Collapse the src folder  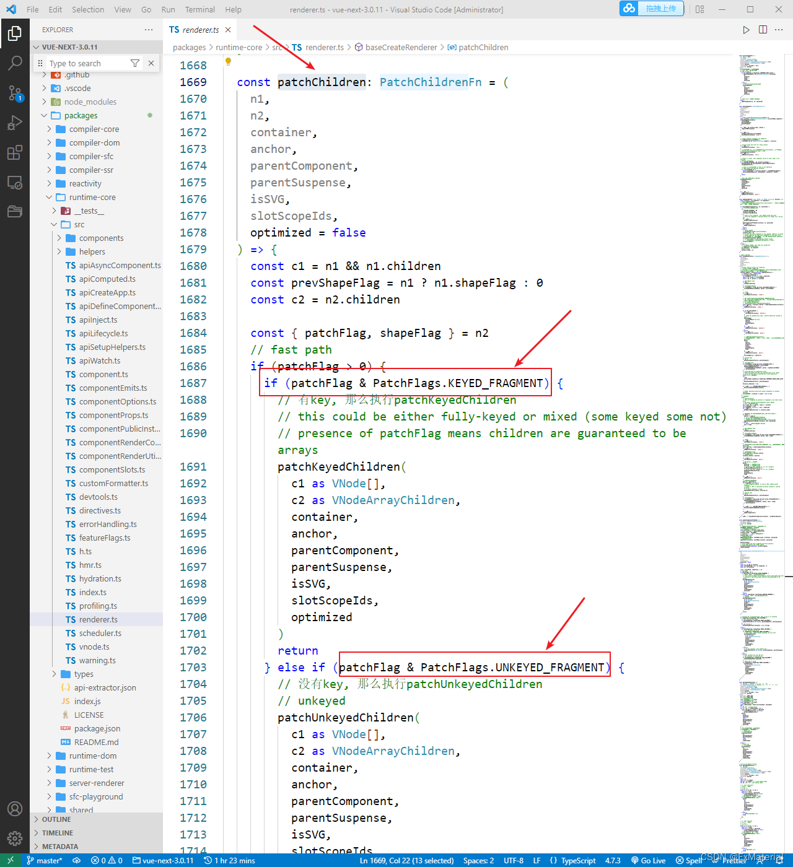point(96,224)
